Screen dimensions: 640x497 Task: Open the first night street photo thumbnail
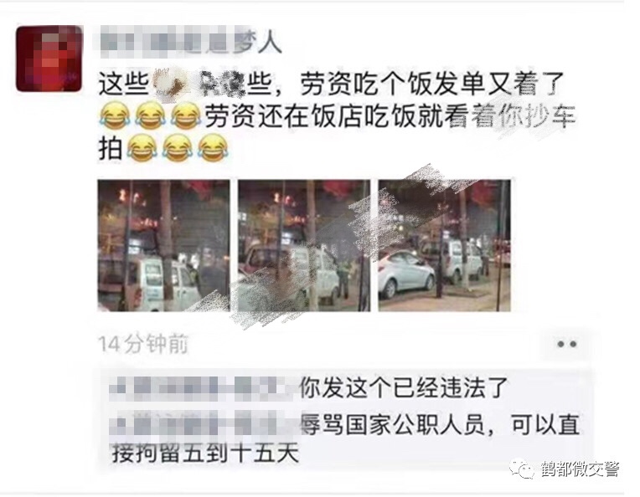pos(163,245)
